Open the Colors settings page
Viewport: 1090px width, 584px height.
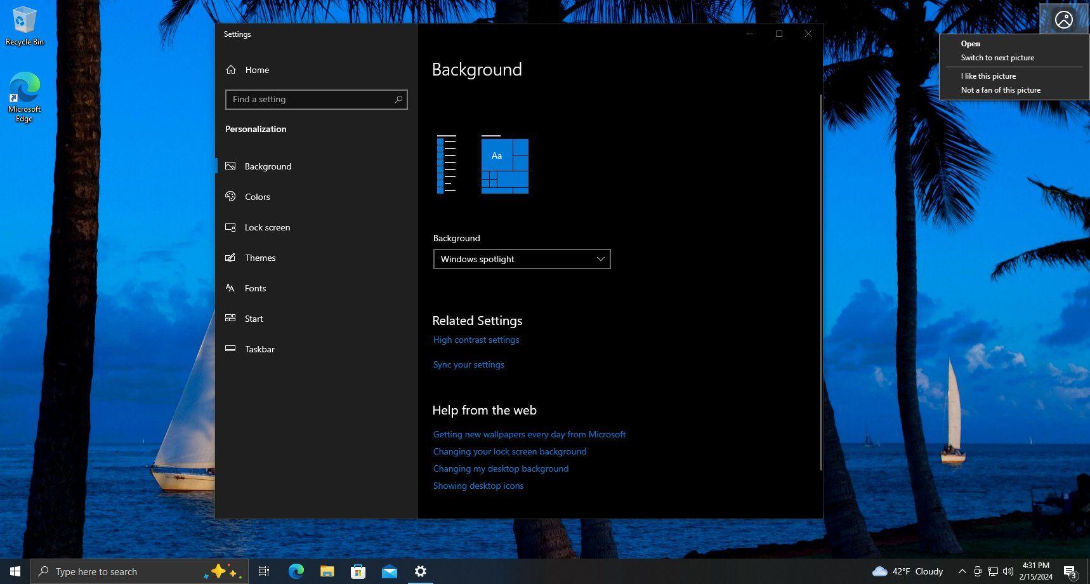coord(317,197)
